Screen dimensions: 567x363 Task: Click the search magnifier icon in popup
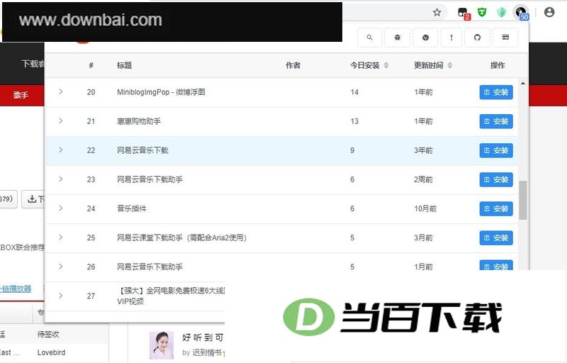(x=369, y=38)
